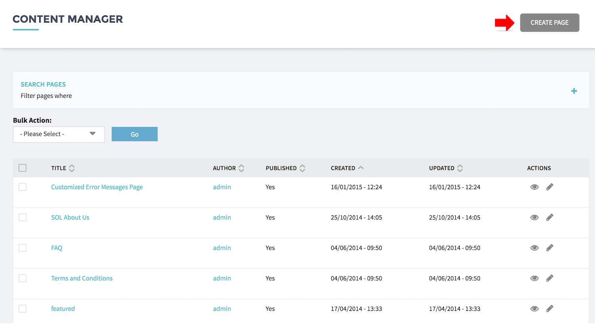The height and width of the screenshot is (329, 595).
Task: View the FAQ page via eye icon
Action: coord(534,248)
